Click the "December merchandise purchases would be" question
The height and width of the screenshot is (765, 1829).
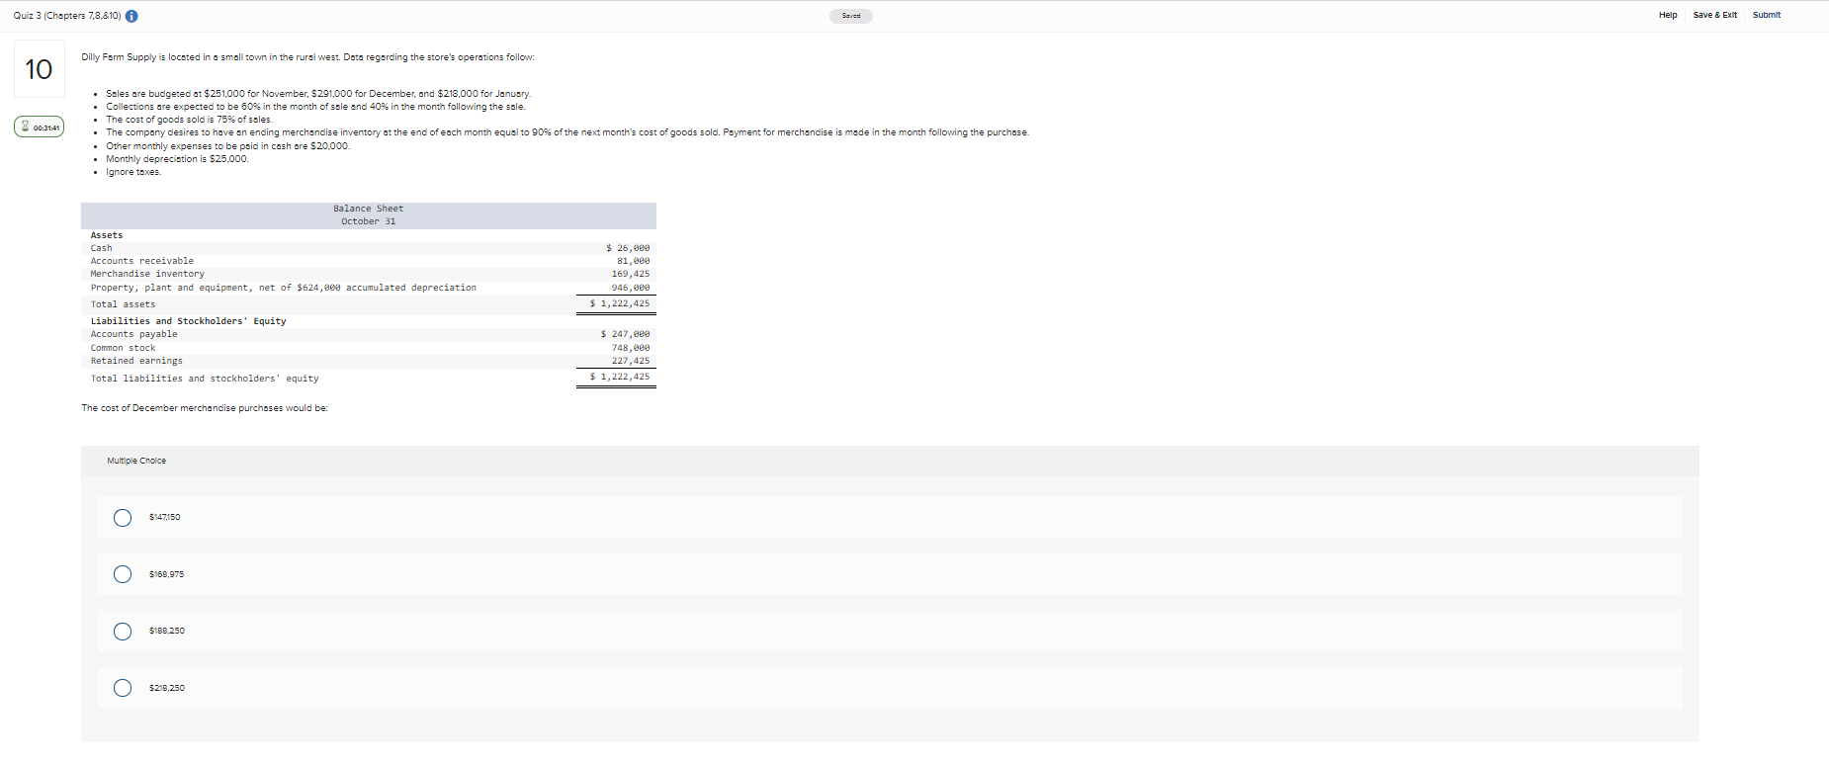tap(205, 408)
